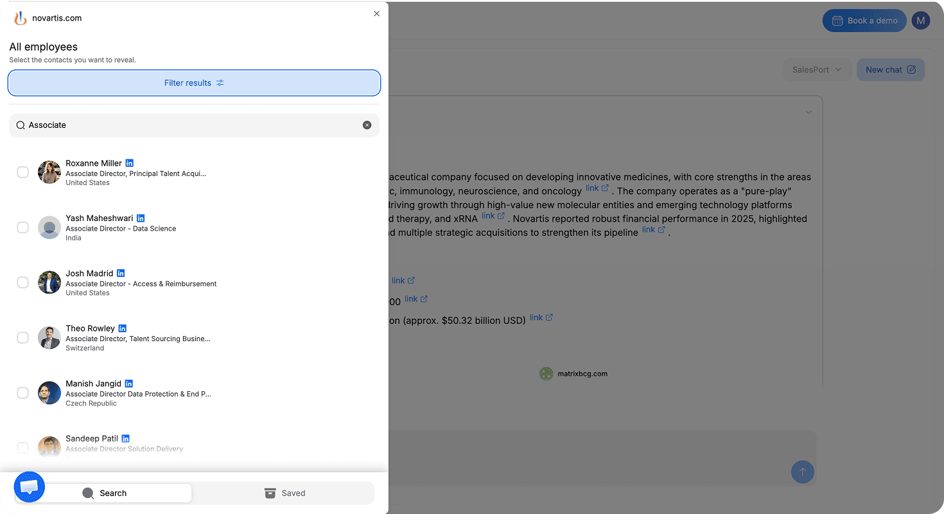The height and width of the screenshot is (514, 944).
Task: Open Josh Madrid's LinkedIn icon
Action: (x=121, y=273)
